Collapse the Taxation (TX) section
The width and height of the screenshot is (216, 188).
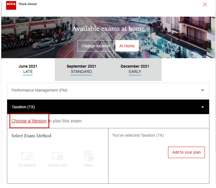(108, 107)
